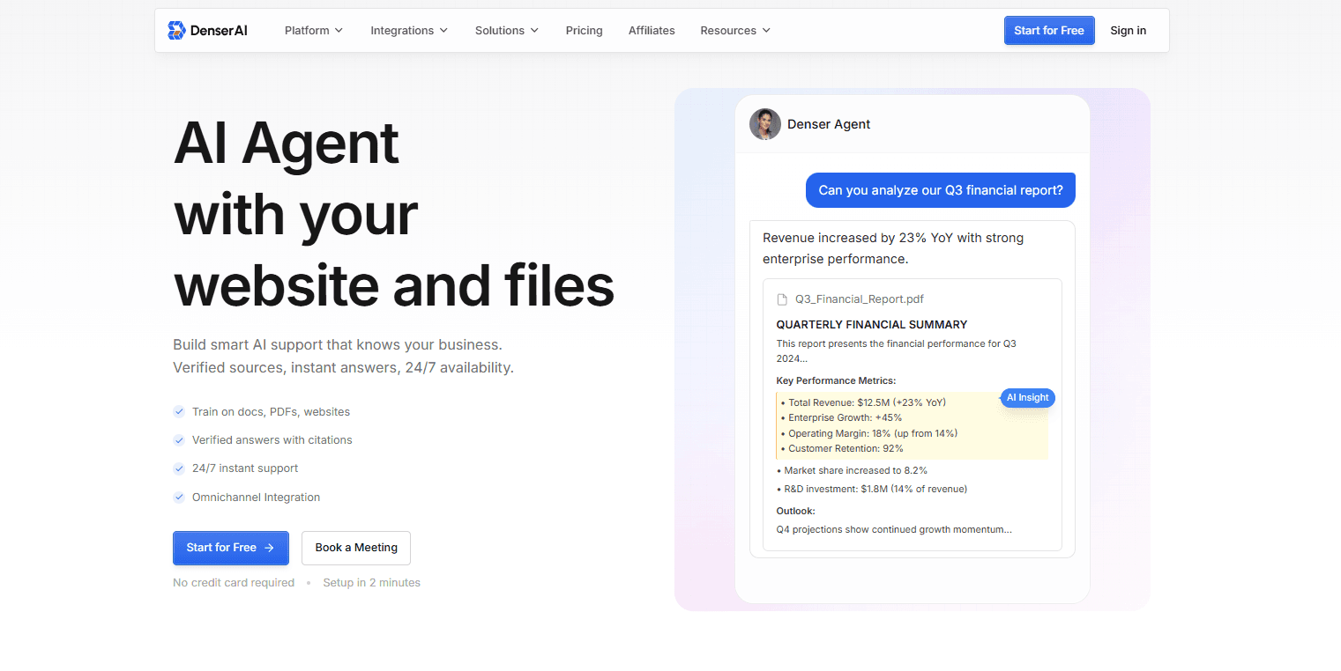Viewport: 1341px width, 671px height.
Task: Open the Integrations dropdown
Action: click(409, 30)
